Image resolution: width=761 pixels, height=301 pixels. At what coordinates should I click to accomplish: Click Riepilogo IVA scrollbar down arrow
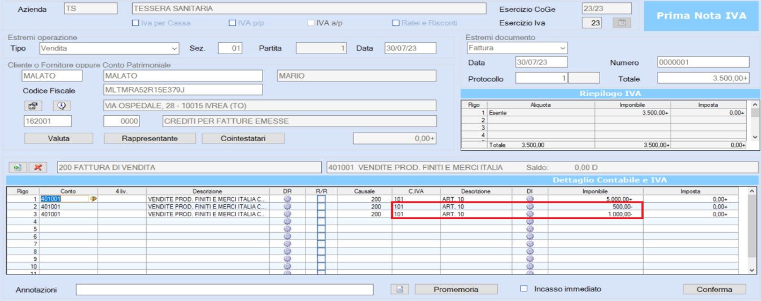pos(755,137)
